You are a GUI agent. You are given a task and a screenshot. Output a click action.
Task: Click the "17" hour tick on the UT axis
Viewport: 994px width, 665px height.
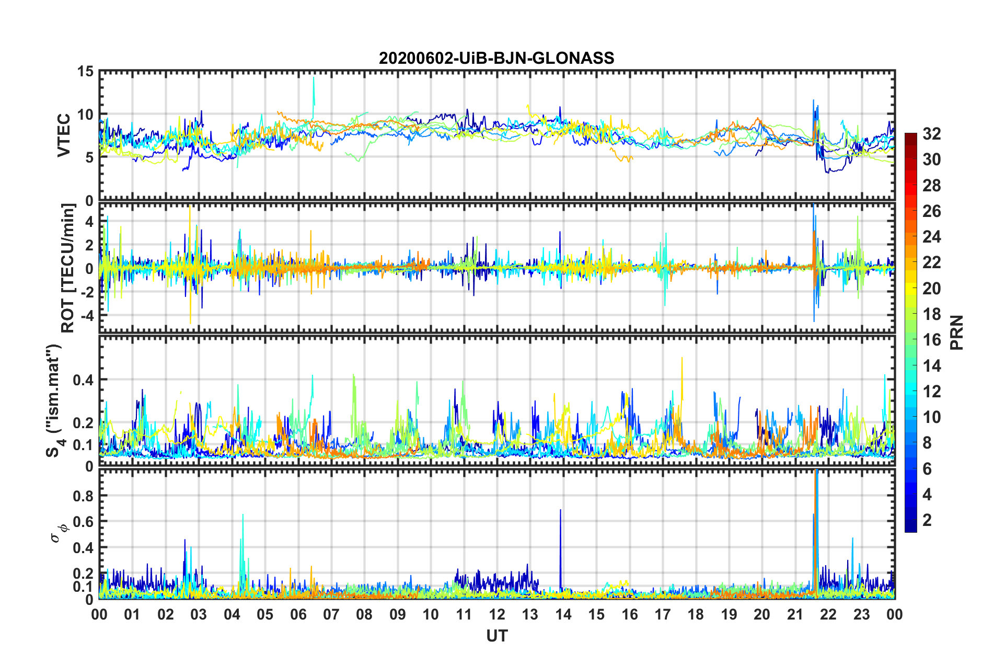(x=663, y=614)
